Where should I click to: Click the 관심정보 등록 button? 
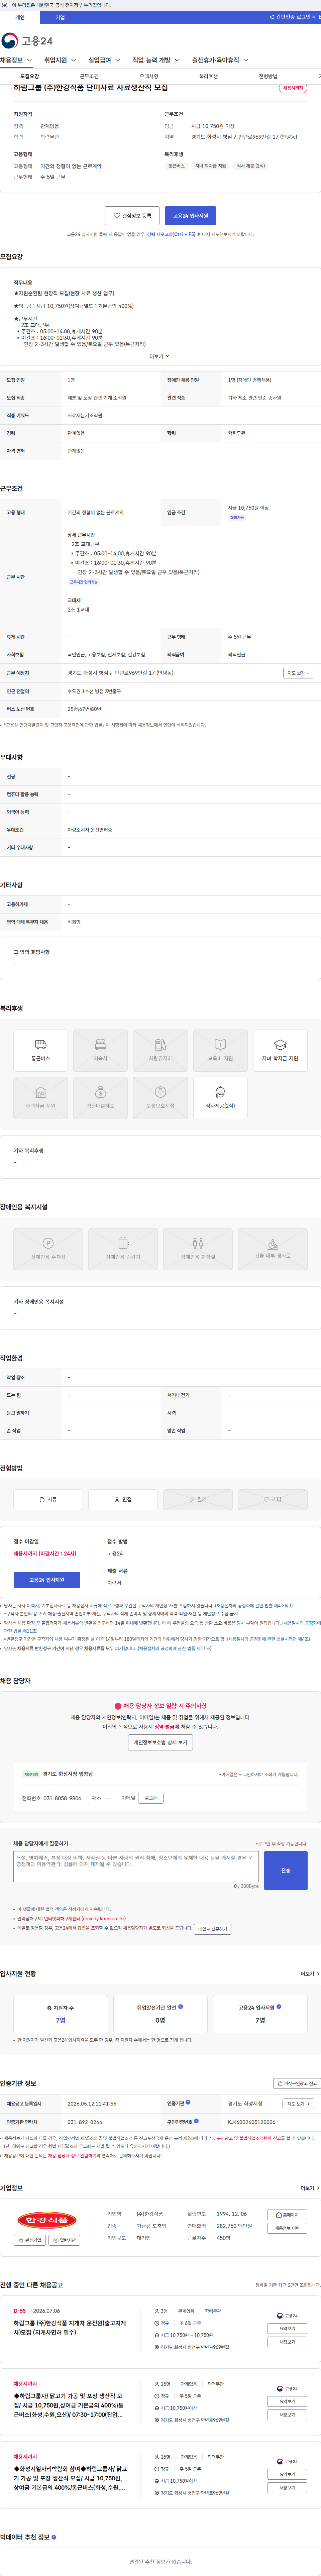point(132,216)
